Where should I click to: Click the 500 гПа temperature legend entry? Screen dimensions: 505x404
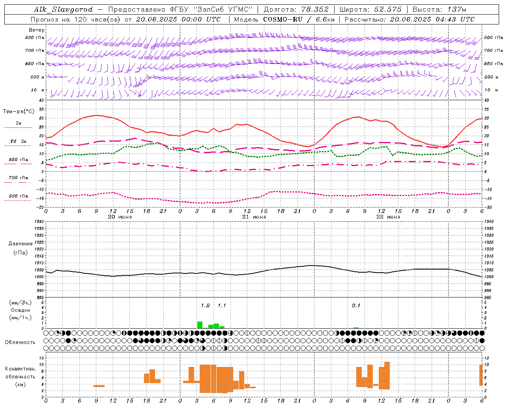(x=18, y=196)
